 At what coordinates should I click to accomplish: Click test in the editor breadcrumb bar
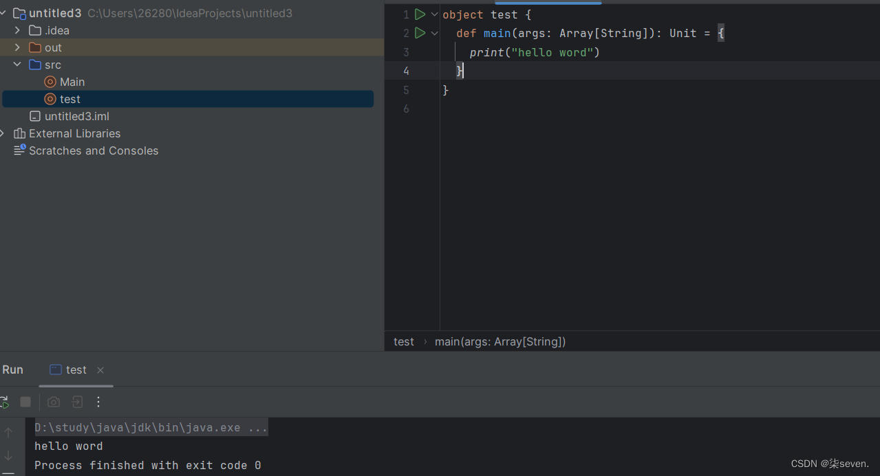pos(404,341)
